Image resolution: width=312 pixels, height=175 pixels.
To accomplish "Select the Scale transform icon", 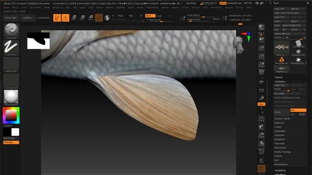I will tap(82, 18).
